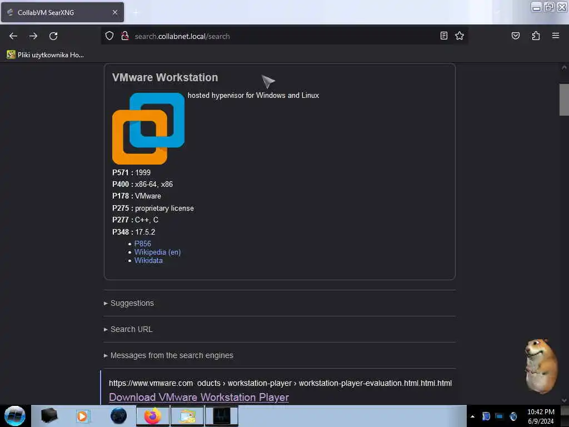This screenshot has width=569, height=427.
Task: Open the media player taskbar icon
Action: 82,416
